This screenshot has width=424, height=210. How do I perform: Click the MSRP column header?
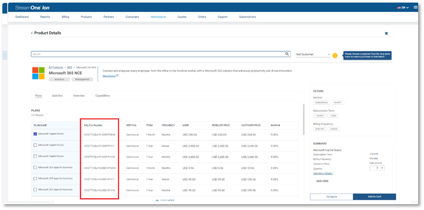(186, 126)
